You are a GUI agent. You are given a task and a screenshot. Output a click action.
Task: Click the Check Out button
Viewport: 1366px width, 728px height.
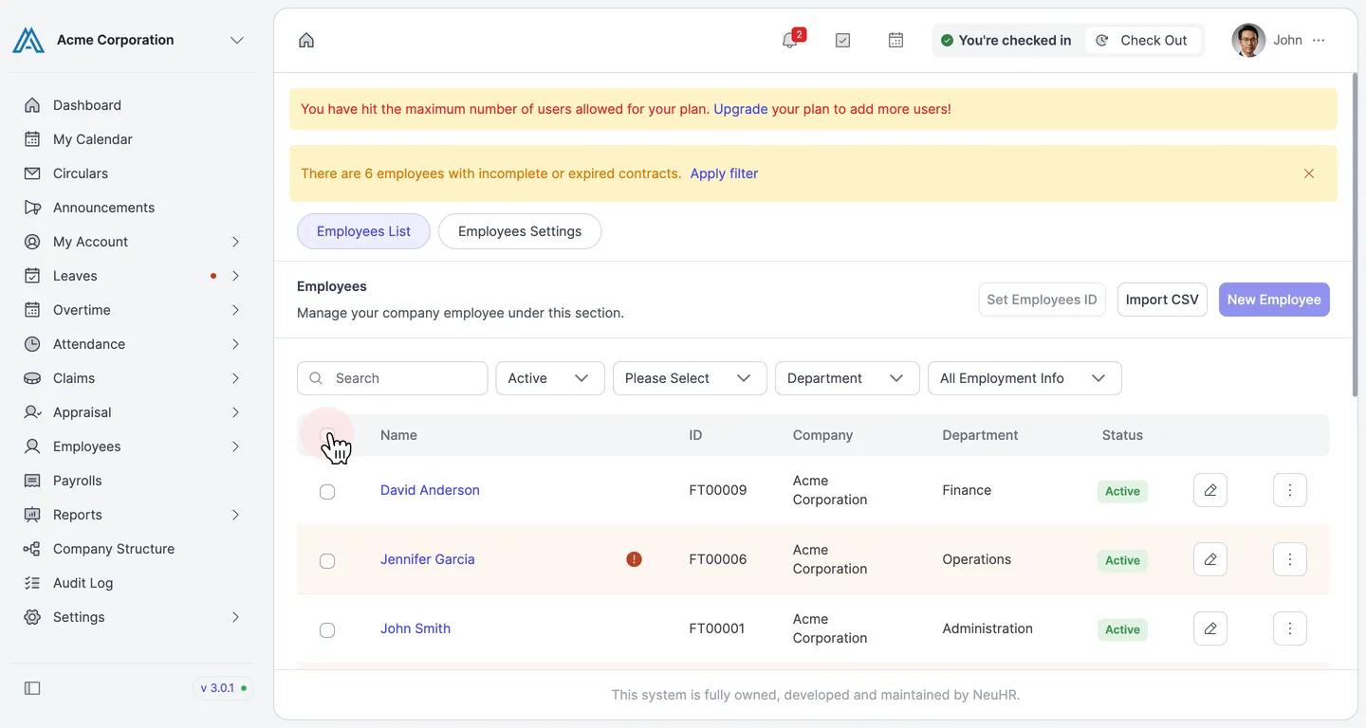click(1142, 40)
